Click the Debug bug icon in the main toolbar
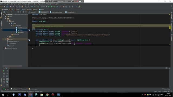The image size is (173, 97). tap(52, 7)
